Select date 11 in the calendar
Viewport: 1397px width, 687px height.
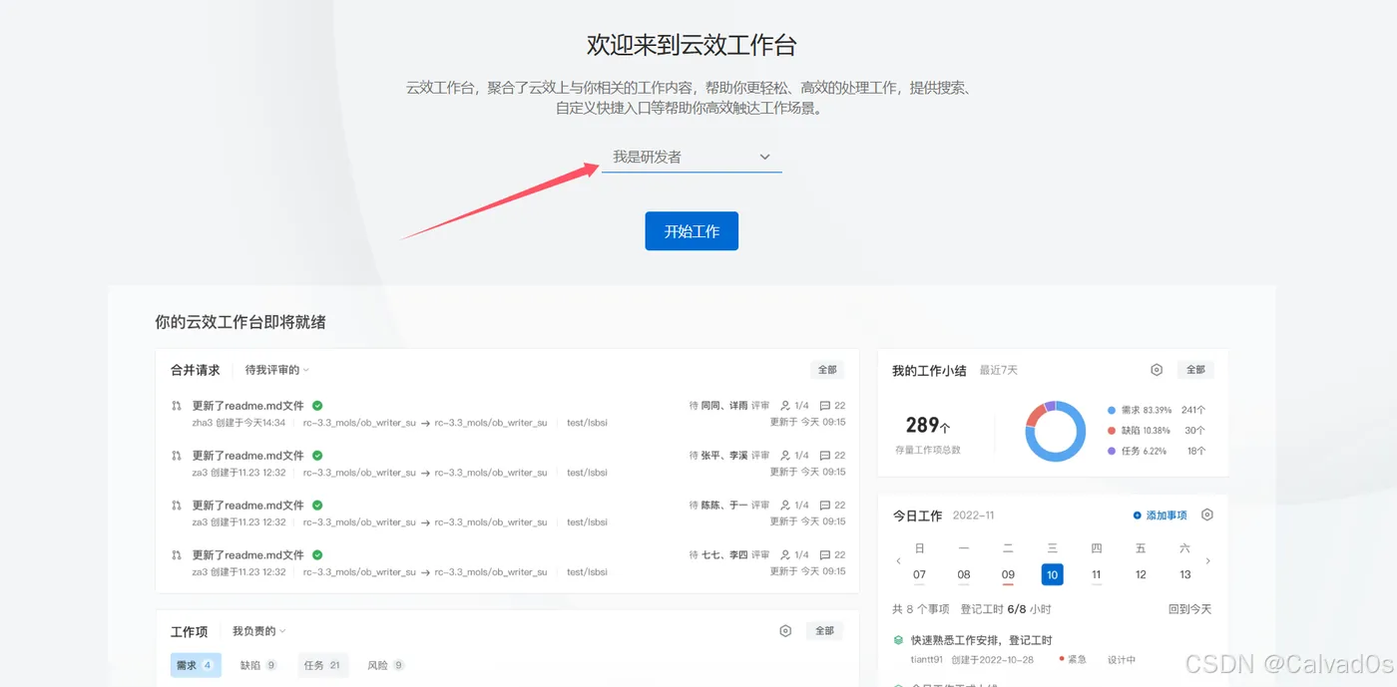tap(1096, 574)
